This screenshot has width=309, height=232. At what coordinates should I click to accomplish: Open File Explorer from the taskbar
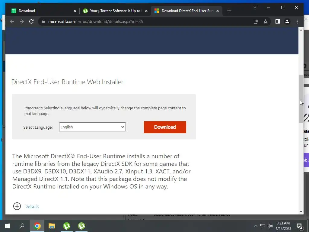tap(52, 226)
